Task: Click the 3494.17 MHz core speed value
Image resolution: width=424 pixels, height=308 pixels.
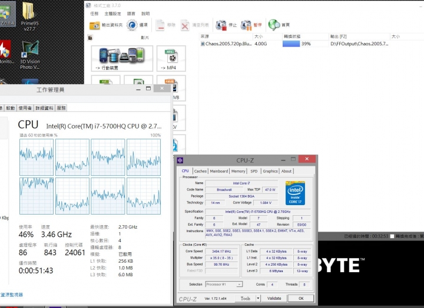Action: point(221,252)
